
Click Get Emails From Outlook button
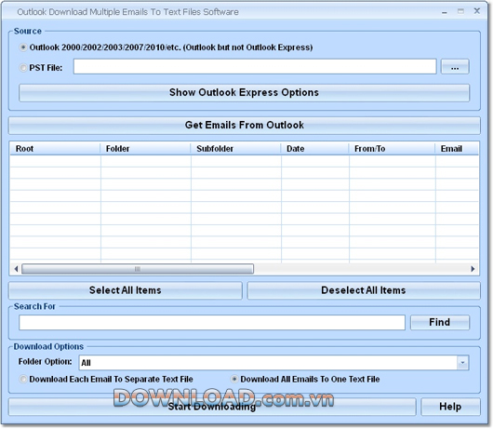(x=245, y=126)
